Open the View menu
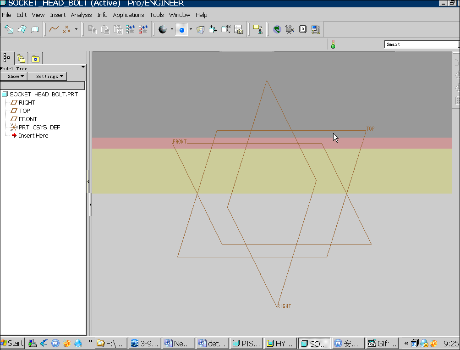 (38, 15)
